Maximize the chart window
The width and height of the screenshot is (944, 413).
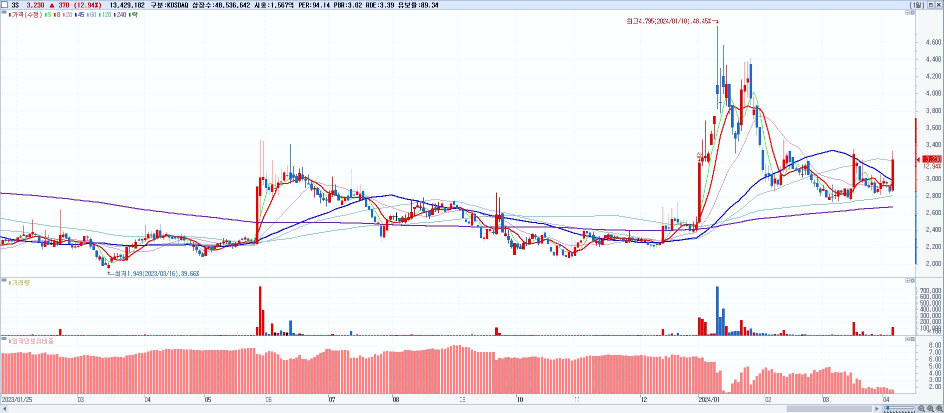(931, 5)
